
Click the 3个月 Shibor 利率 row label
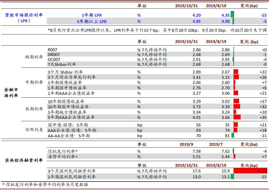(65, 72)
